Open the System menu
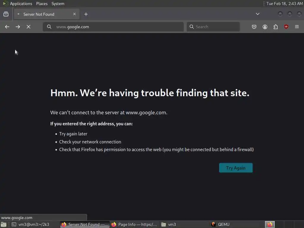The image size is (304, 228). [58, 4]
